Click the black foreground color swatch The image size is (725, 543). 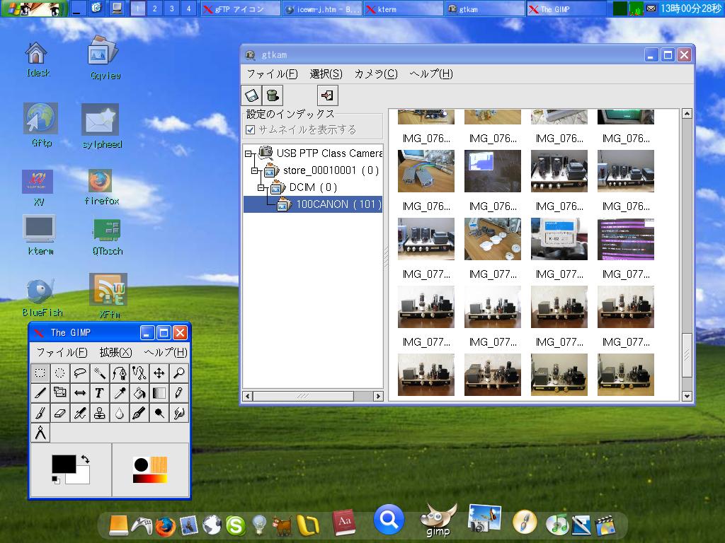tap(64, 464)
